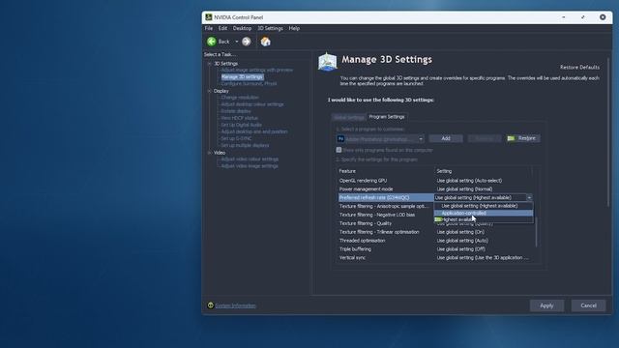This screenshot has height=348, width=619.
Task: Click the main page vertical scrollbar
Action: click(608, 132)
